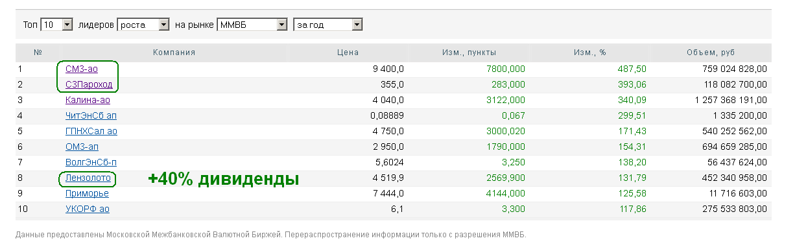Follow the ВолгЭнСб-п link
Image resolution: width=795 pixels, height=247 pixels.
click(91, 162)
